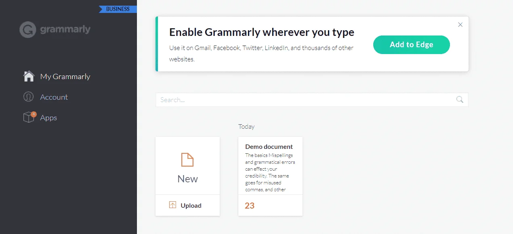Open the Account menu item

[x=54, y=97]
